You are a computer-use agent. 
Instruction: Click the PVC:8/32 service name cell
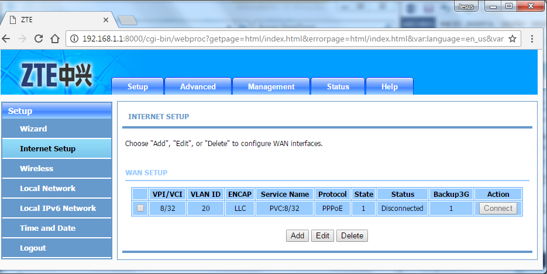[x=285, y=208]
